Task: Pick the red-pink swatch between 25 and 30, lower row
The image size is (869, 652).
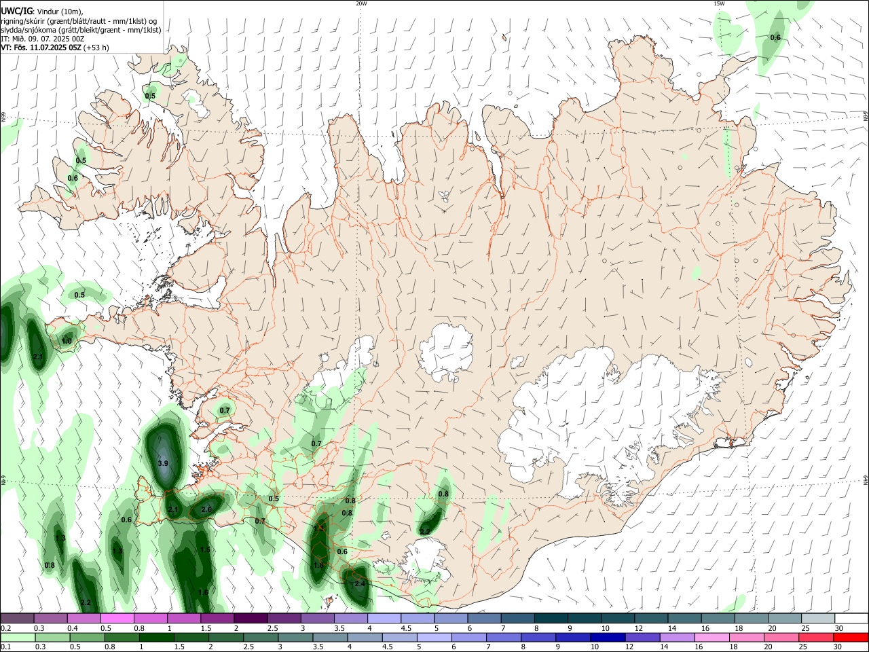Action: click(x=815, y=637)
